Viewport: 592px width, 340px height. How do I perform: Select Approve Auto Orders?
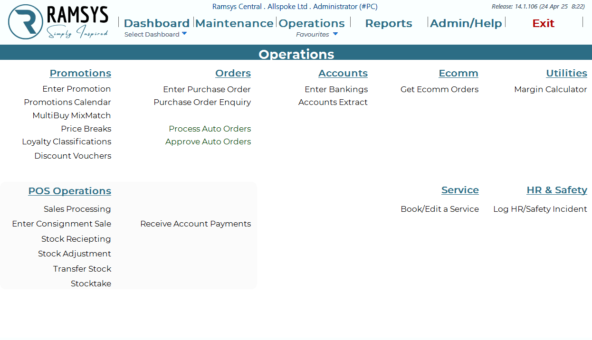tap(208, 142)
